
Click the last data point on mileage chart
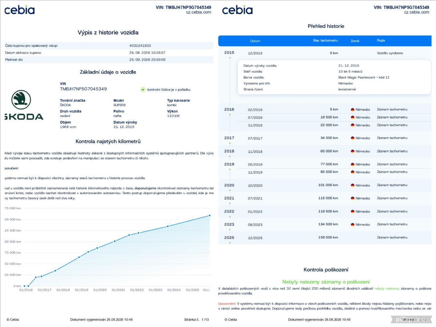[209, 215]
